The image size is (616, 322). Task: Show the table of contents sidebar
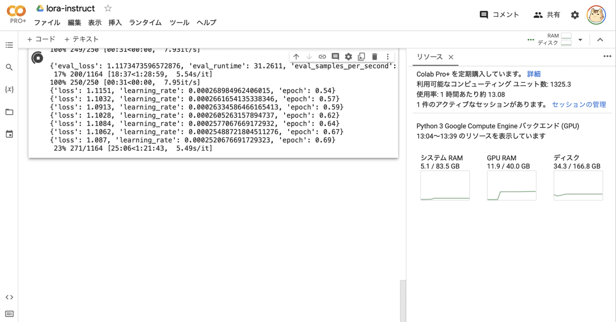[x=9, y=45]
